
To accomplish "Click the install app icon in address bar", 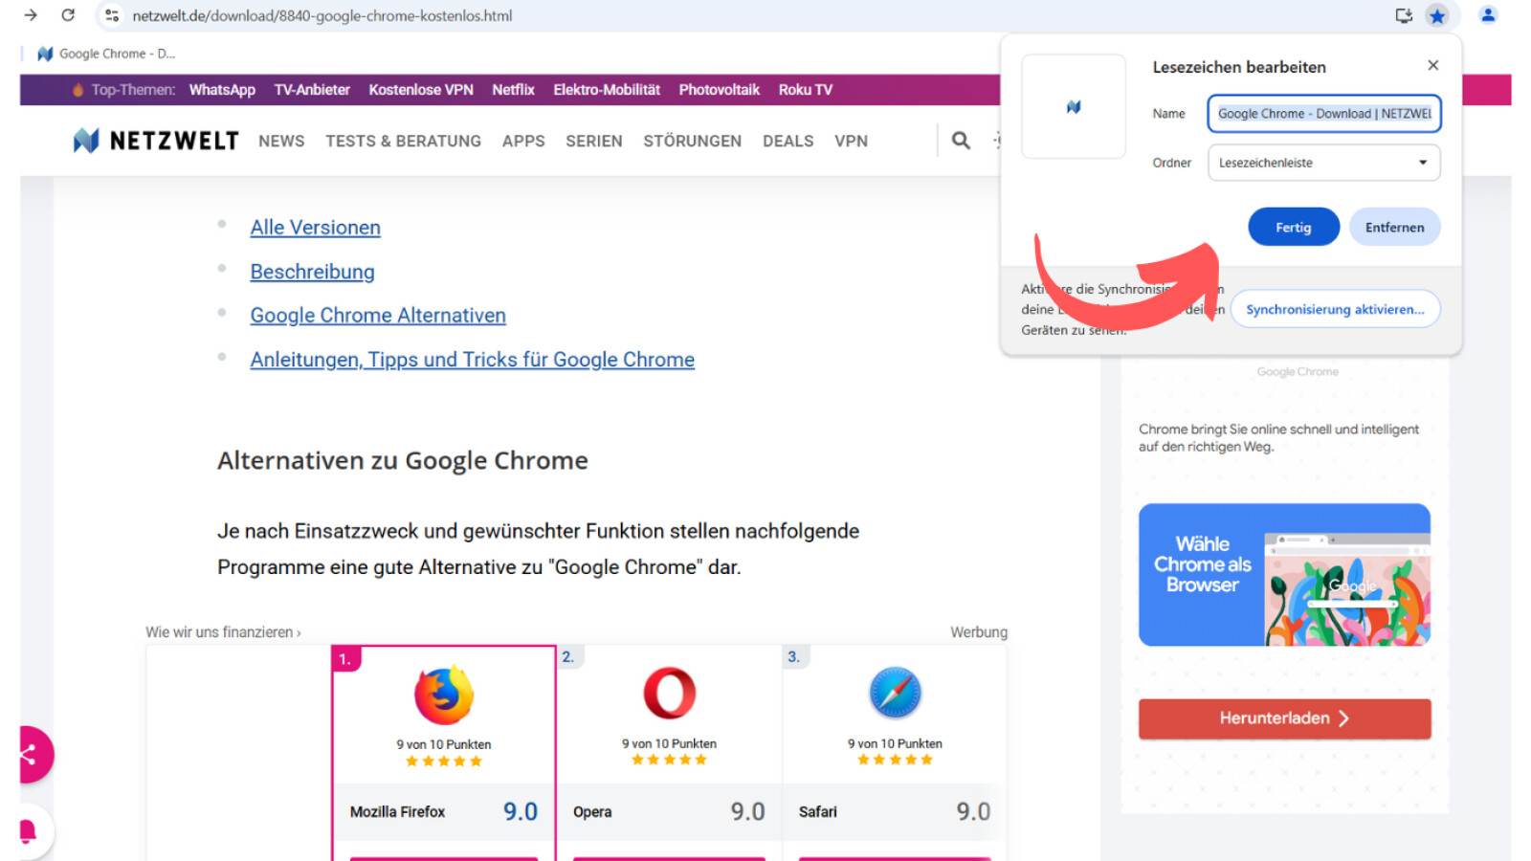I will coord(1404,15).
